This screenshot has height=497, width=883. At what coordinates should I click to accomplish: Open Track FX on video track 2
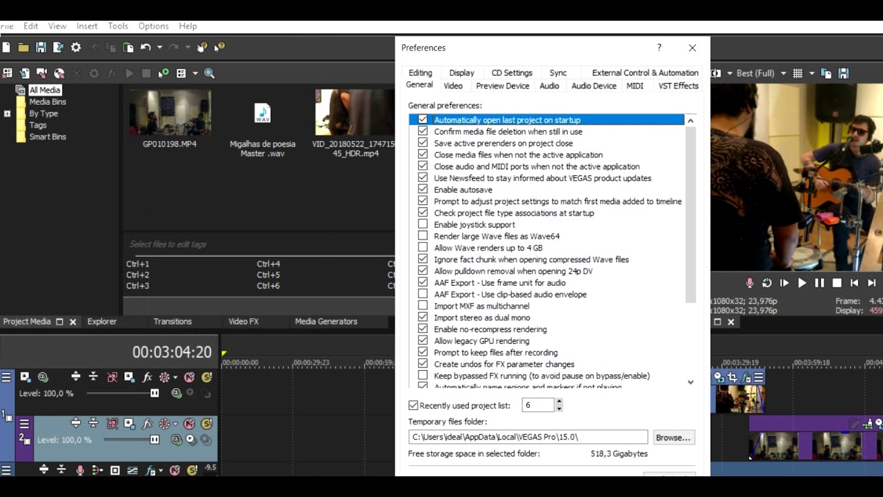tap(147, 423)
